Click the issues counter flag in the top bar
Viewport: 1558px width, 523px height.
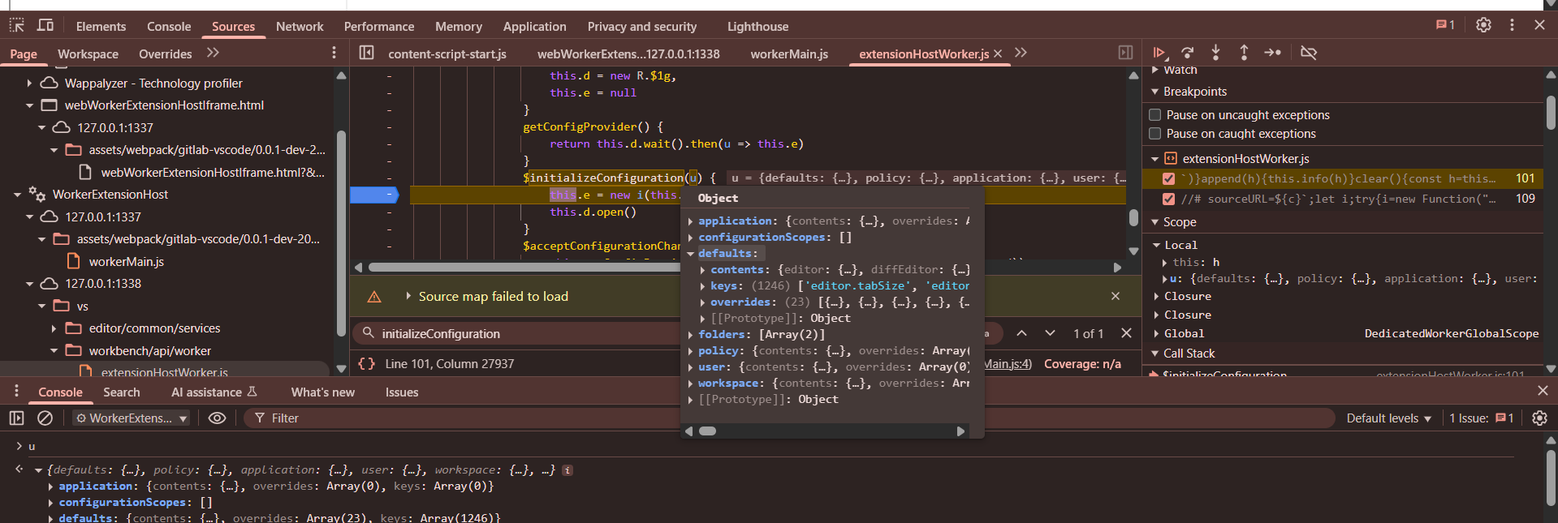(1445, 25)
